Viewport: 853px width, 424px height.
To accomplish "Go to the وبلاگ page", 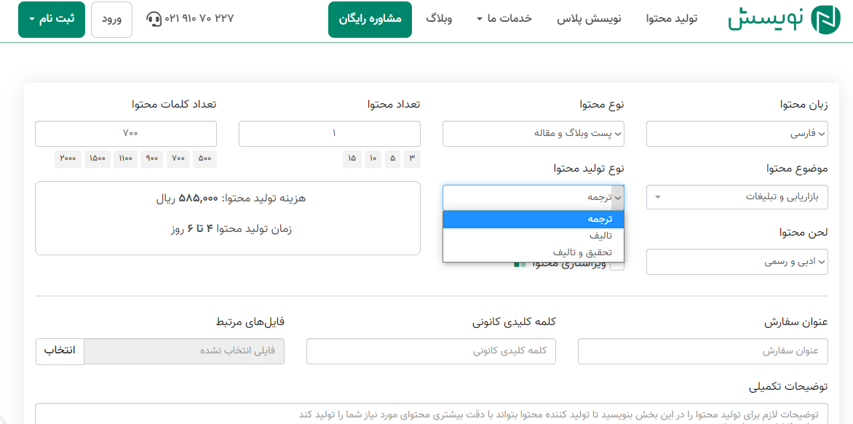I will click(x=439, y=19).
